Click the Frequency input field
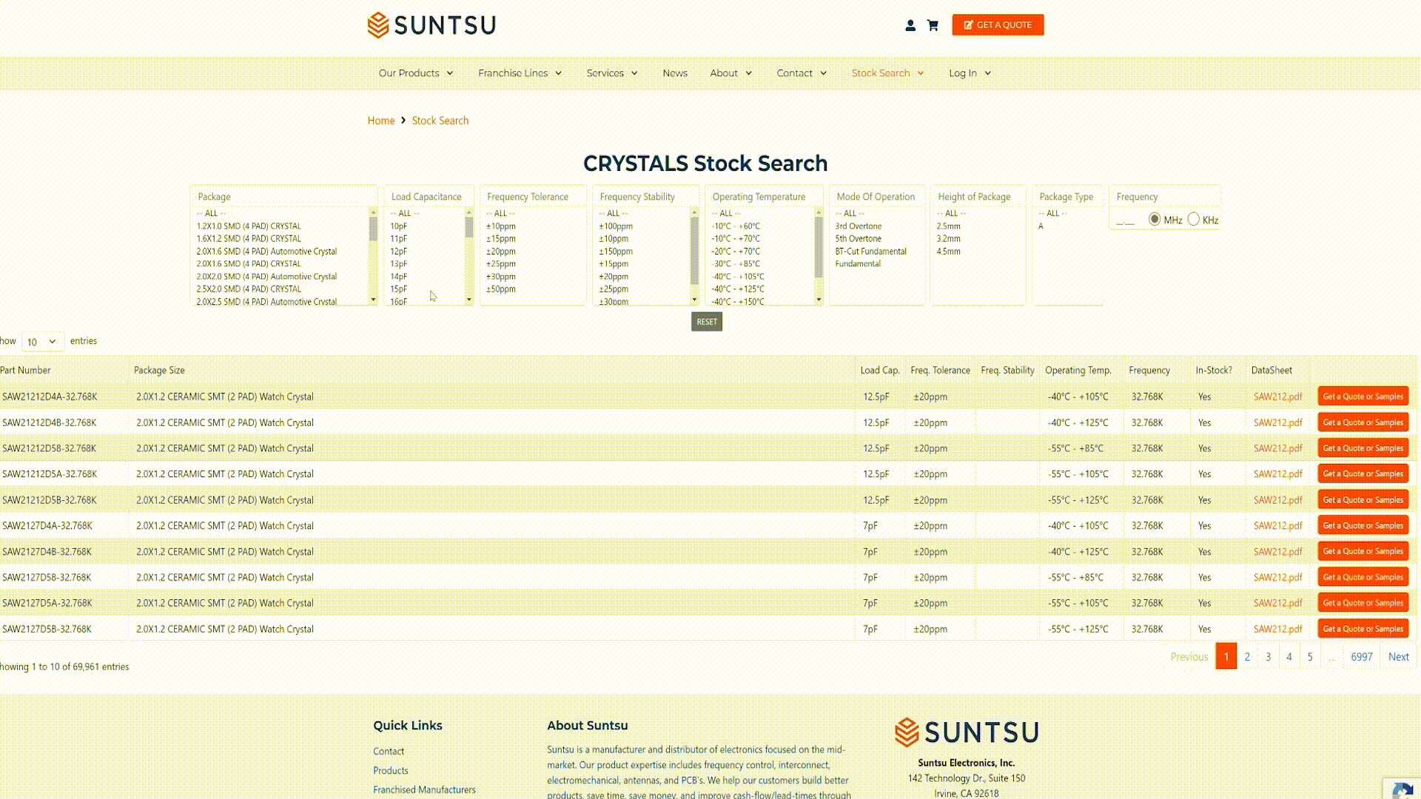Image resolution: width=1421 pixels, height=799 pixels. pyautogui.click(x=1126, y=220)
